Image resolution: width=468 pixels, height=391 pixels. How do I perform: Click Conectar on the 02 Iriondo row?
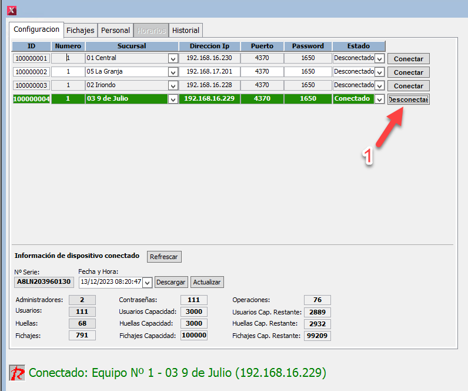[409, 86]
